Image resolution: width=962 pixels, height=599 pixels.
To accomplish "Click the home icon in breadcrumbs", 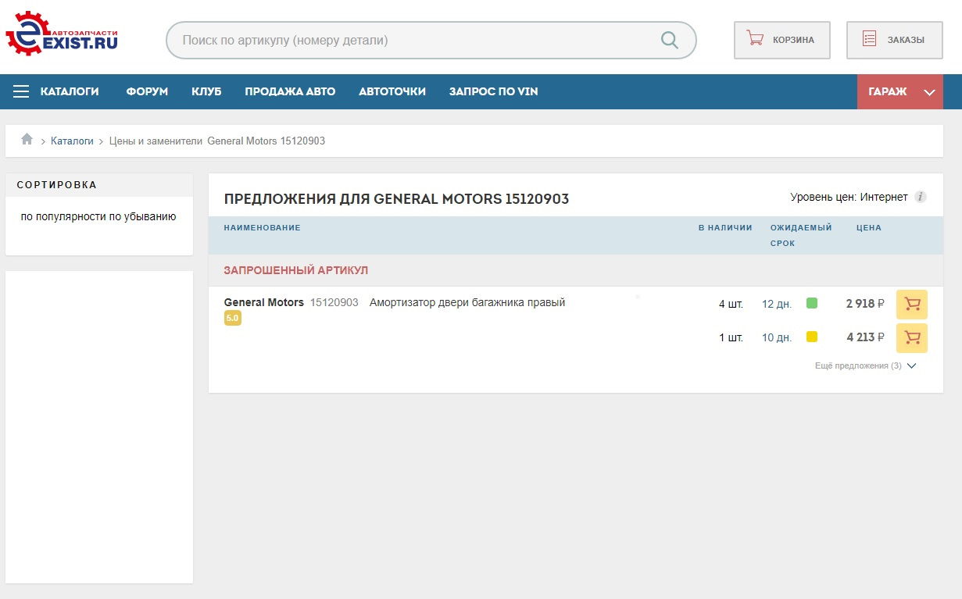I will (27, 140).
